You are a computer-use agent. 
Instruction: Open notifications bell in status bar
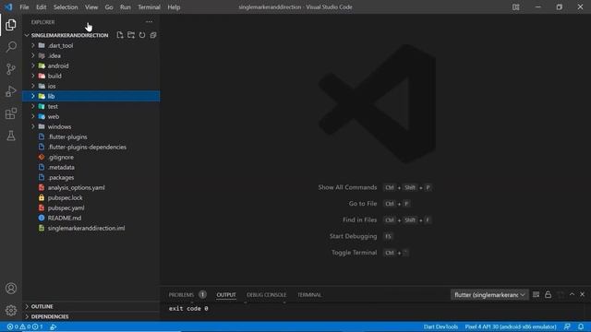[x=581, y=326]
